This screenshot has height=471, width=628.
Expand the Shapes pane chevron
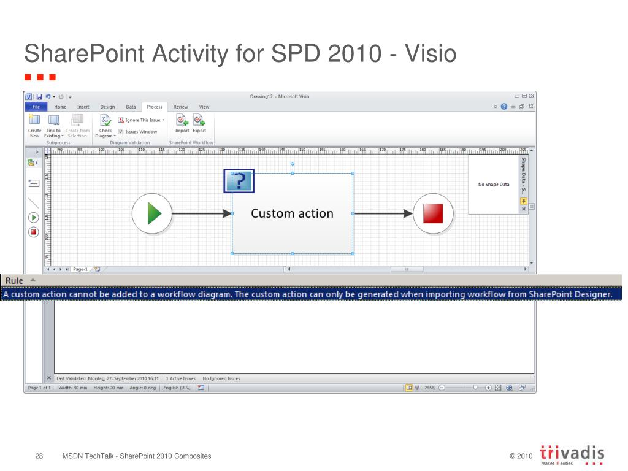point(36,152)
